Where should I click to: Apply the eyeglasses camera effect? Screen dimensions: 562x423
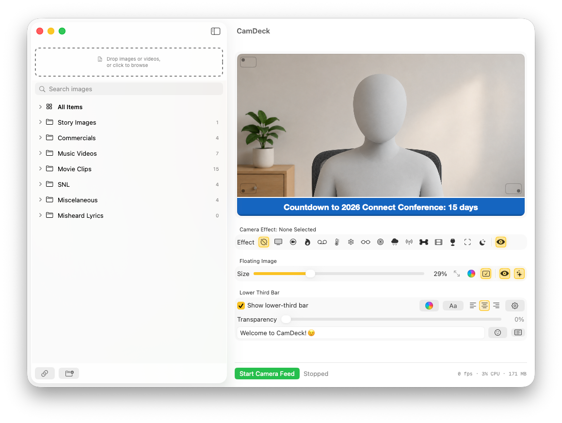click(x=366, y=242)
